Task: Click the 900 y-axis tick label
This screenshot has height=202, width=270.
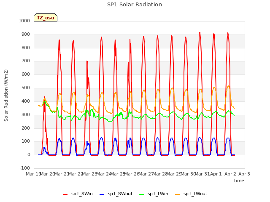Action: coord(26,34)
